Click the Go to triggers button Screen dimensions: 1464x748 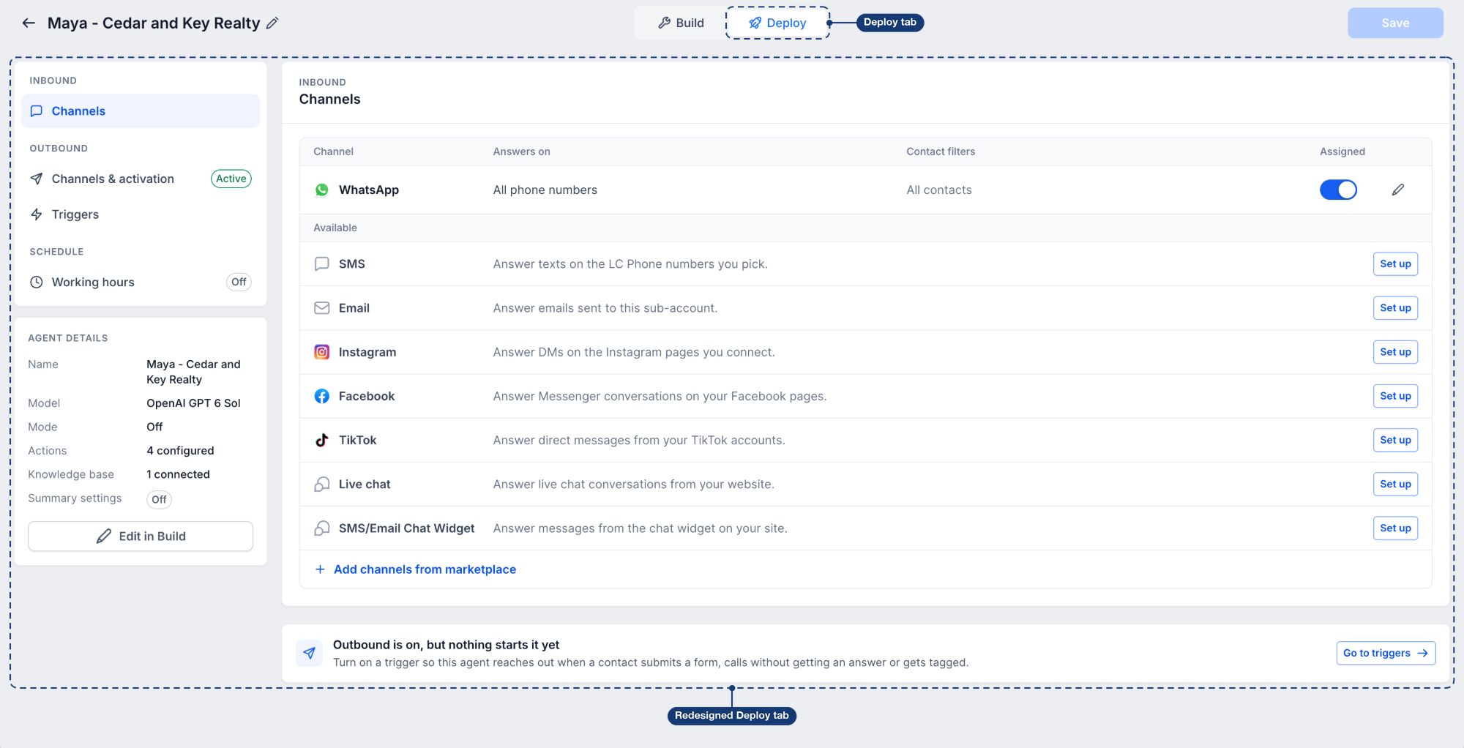pyautogui.click(x=1386, y=653)
